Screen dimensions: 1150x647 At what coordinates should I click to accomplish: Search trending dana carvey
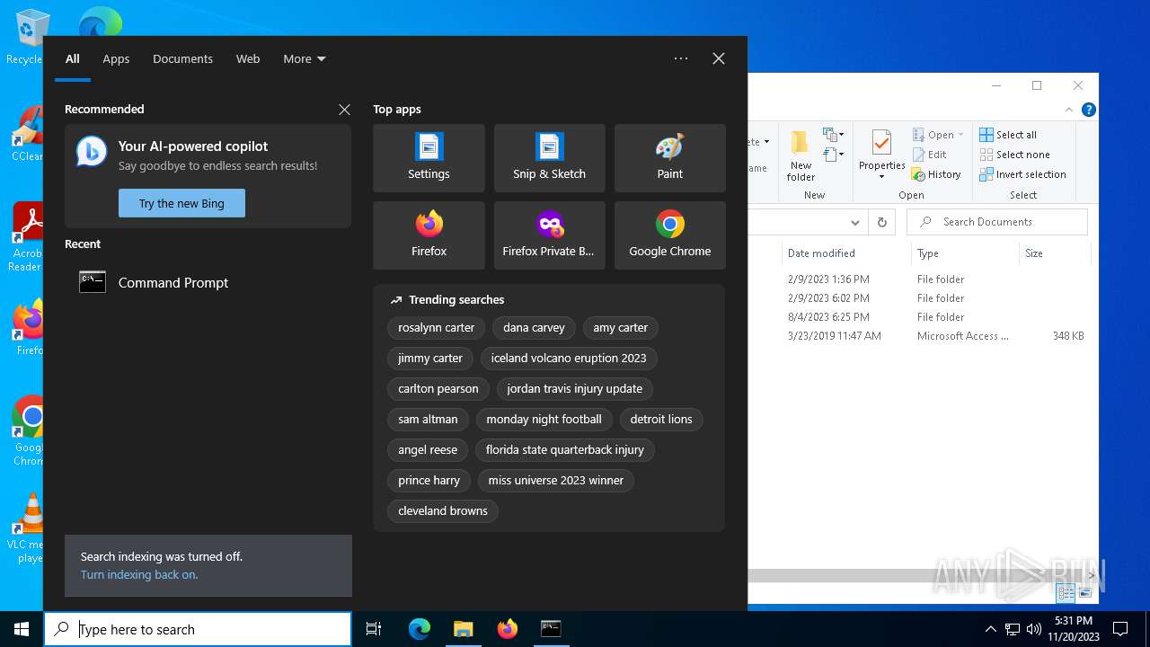(x=534, y=328)
